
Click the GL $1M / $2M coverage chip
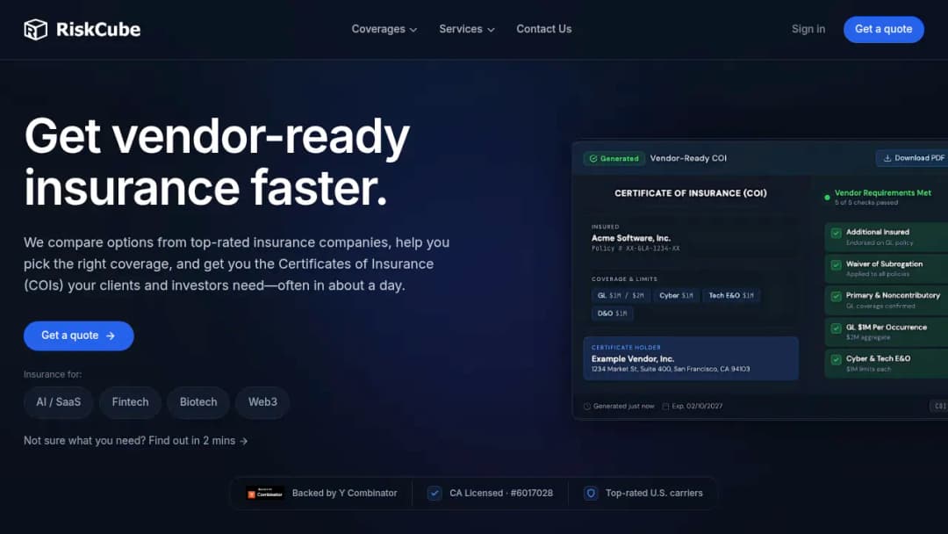point(621,296)
